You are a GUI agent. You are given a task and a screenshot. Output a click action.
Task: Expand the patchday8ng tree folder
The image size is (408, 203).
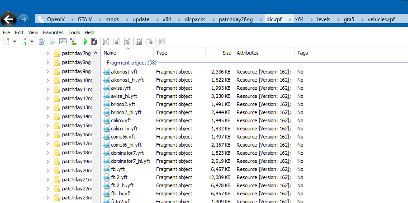47,62
